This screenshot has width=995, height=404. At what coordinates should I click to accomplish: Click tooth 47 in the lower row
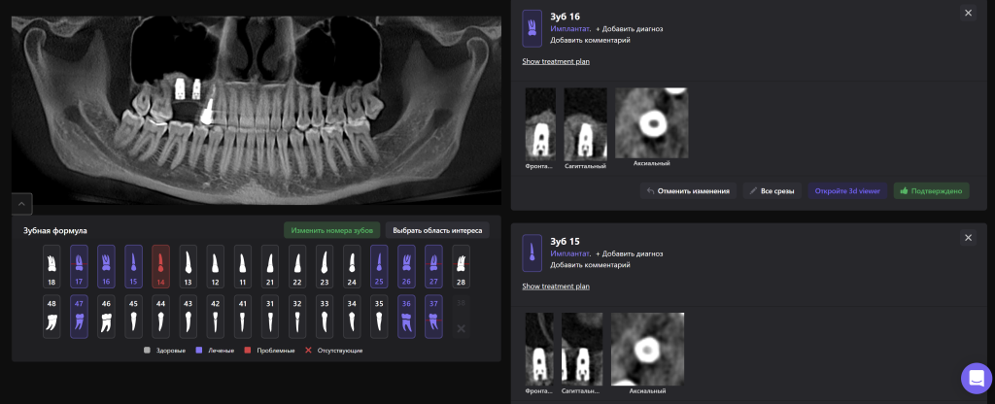coord(79,317)
